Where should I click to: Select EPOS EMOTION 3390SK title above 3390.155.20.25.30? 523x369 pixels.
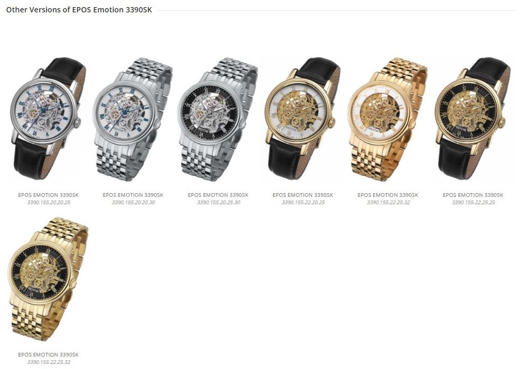218,195
